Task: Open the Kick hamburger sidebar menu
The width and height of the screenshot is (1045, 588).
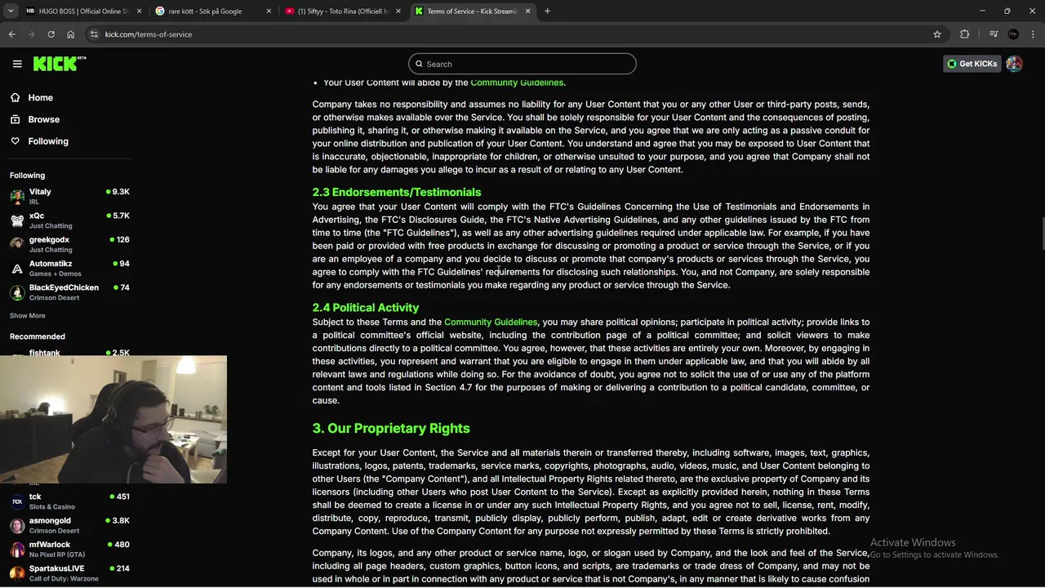Action: [17, 64]
